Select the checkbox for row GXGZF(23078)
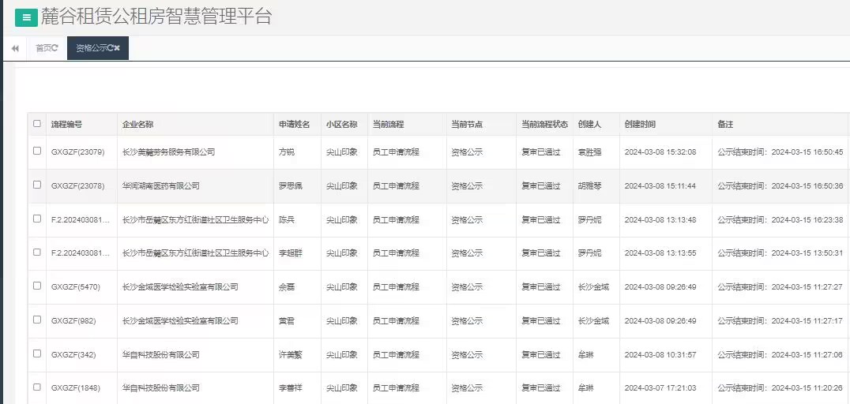 pyautogui.click(x=37, y=185)
